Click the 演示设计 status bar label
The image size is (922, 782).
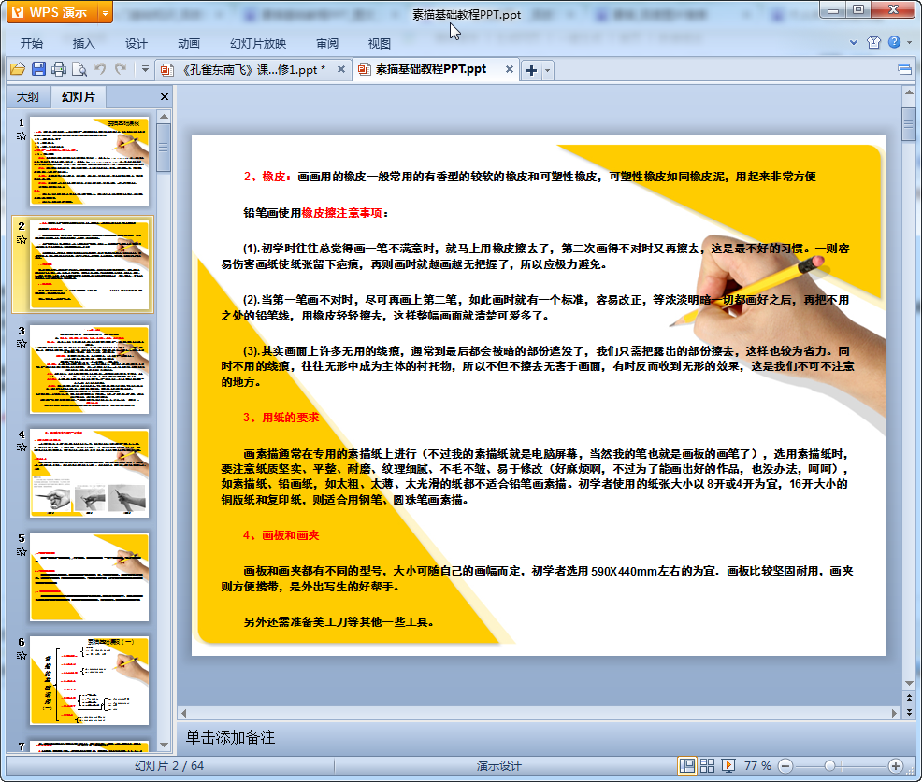(x=498, y=765)
